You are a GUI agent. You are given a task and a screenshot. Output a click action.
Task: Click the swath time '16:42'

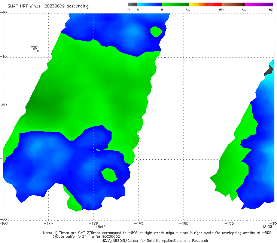click(101, 227)
